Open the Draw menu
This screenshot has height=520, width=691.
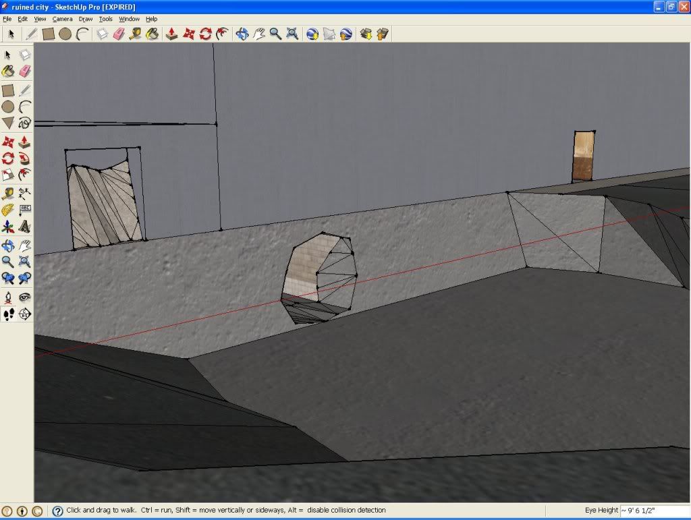(x=86, y=19)
